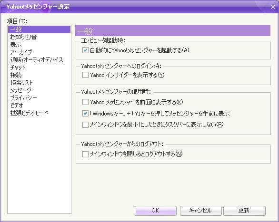
Task: Close the Yahoo!メッセンジャー設定 dialog
Action: pos(273,7)
